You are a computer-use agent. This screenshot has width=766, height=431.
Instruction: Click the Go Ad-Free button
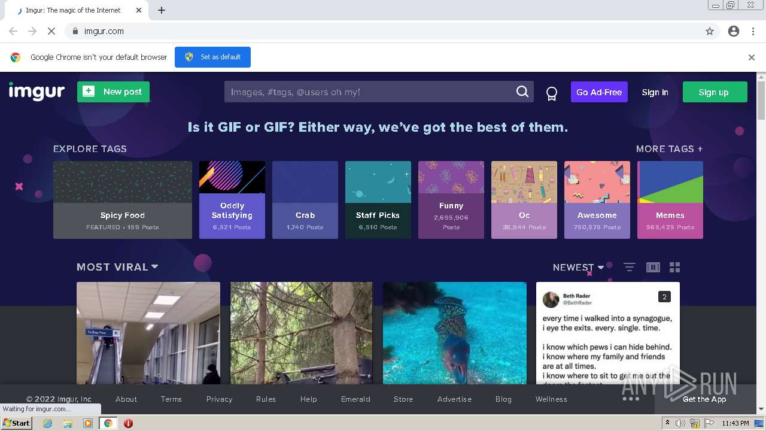599,92
